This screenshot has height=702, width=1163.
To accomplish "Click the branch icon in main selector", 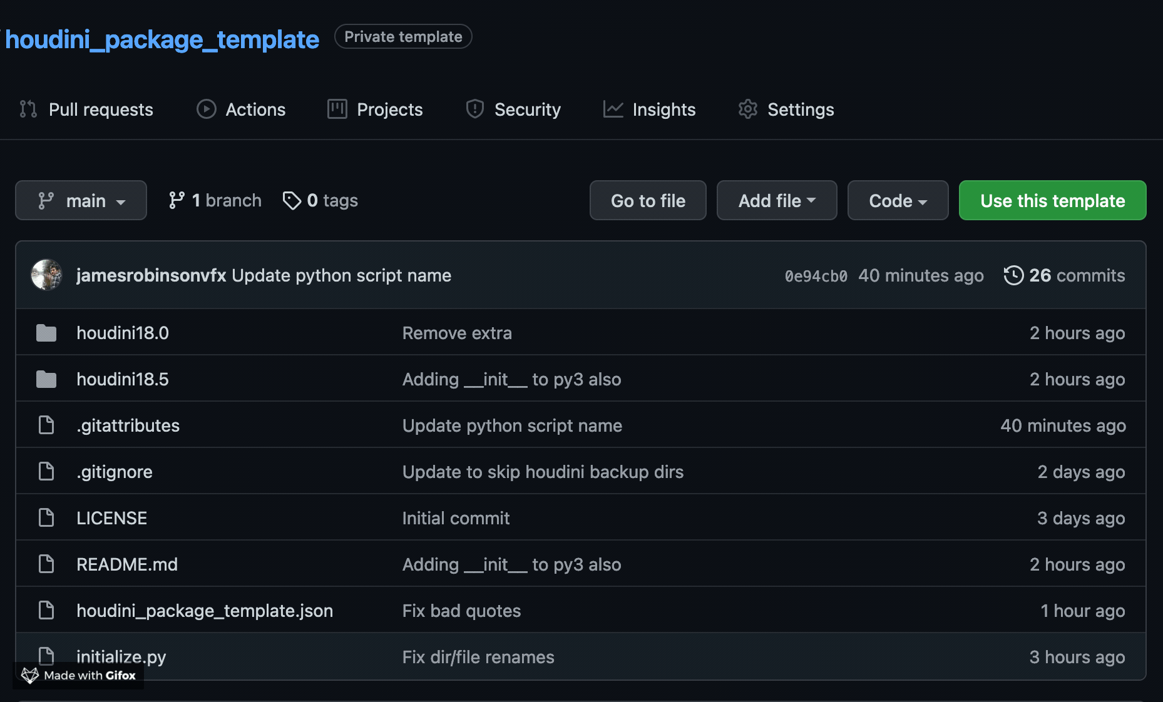I will 46,200.
